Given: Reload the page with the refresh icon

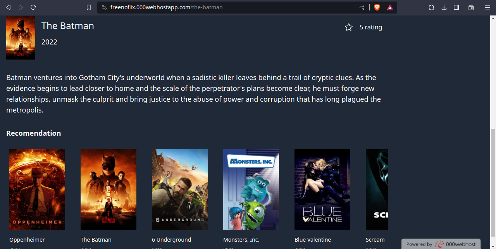Looking at the screenshot, I should (x=33, y=7).
